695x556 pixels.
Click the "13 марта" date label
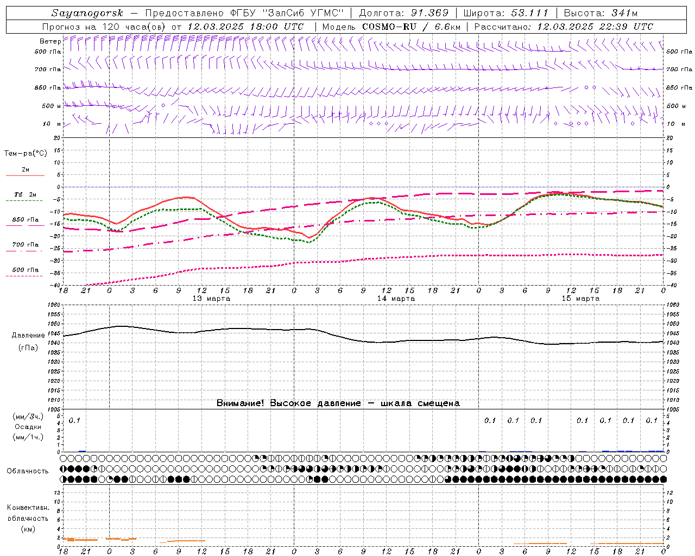point(211,299)
